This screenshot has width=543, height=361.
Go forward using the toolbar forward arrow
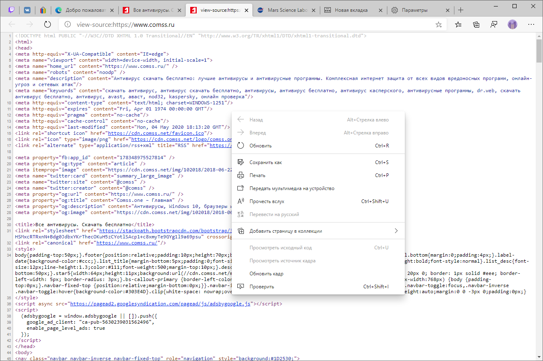[29, 24]
